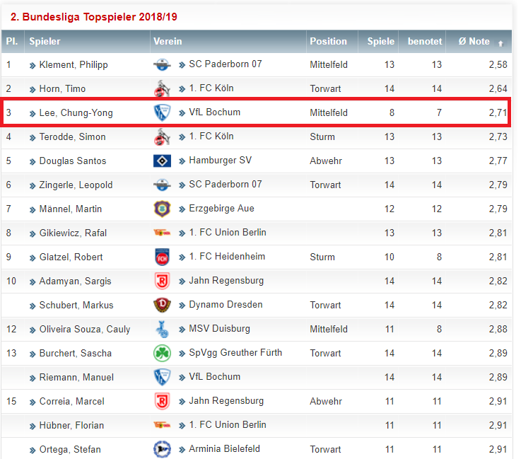Click Arminia Bielefeld crest in Ortega row
This screenshot has height=459, width=521.
pos(162,449)
